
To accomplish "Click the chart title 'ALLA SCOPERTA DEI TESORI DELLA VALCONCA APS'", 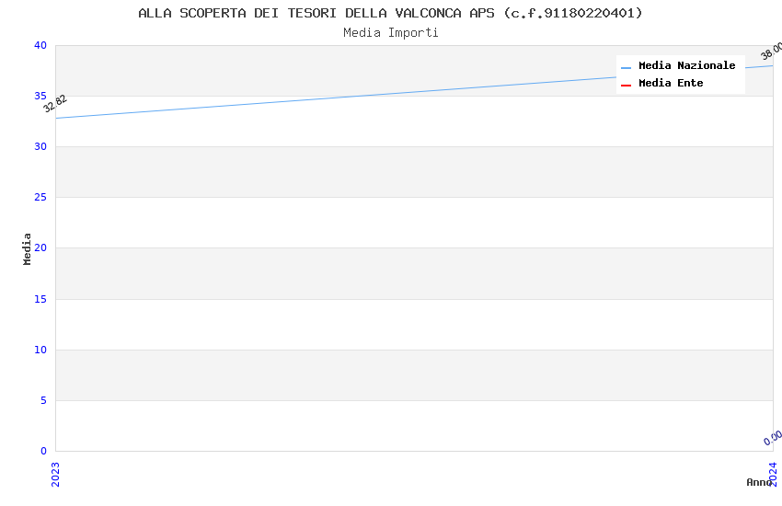I will [x=316, y=13].
